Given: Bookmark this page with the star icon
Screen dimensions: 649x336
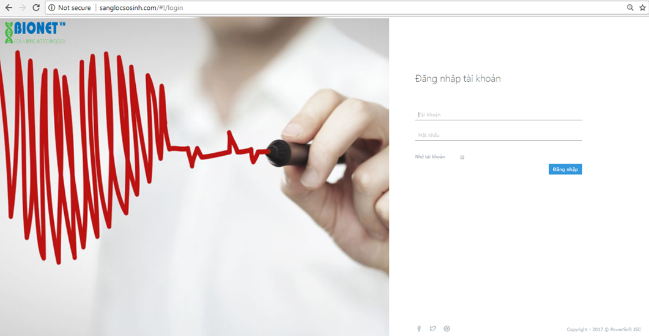Looking at the screenshot, I should pos(642,7).
